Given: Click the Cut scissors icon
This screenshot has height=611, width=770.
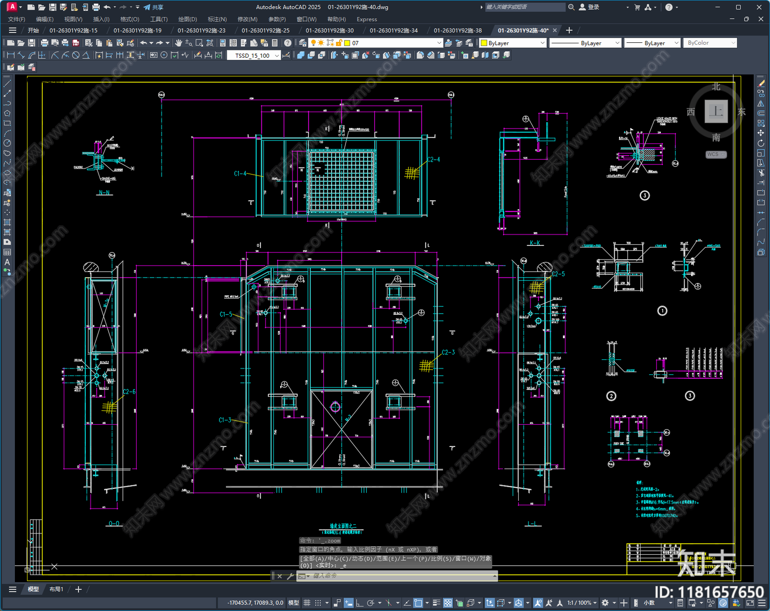Looking at the screenshot, I should point(89,43).
